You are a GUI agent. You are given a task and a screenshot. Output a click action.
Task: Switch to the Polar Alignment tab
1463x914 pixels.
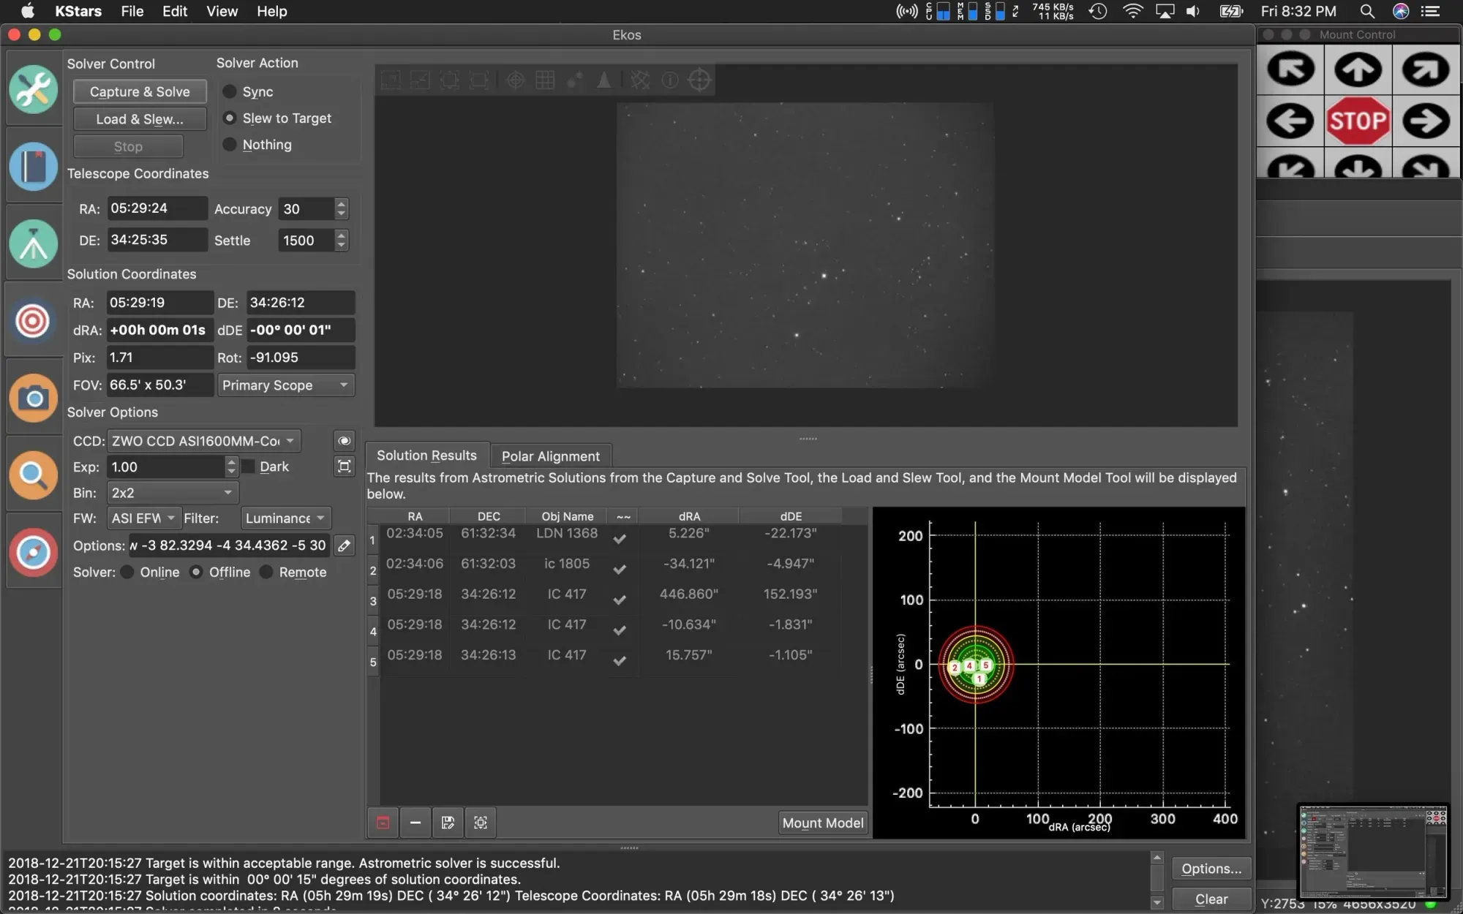550,456
